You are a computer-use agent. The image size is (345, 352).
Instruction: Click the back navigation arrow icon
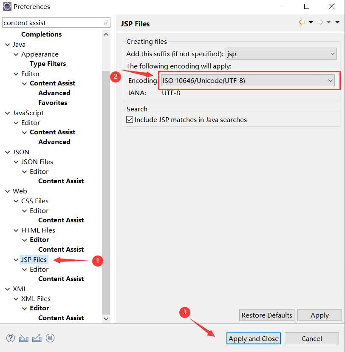point(302,22)
